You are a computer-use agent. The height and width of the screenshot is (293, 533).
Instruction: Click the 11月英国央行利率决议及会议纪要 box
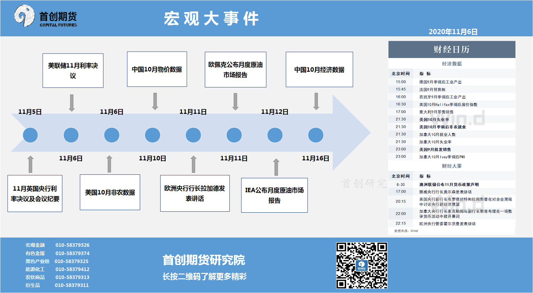click(35, 194)
